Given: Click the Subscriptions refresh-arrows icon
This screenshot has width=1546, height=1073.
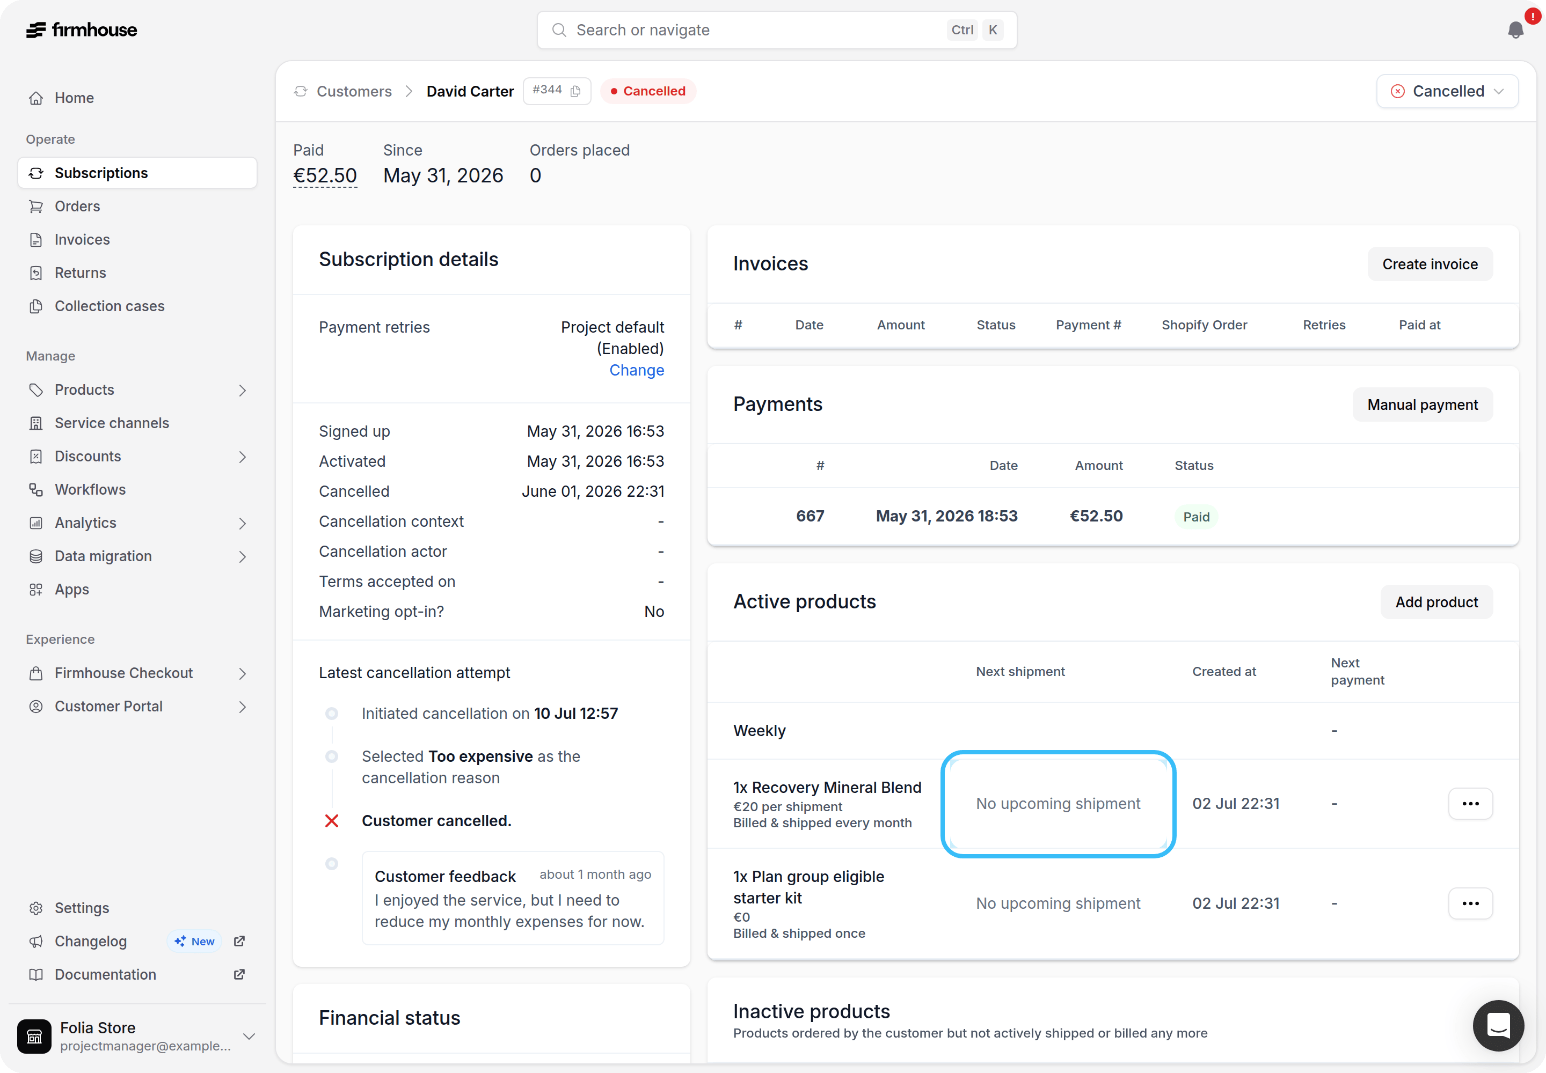Looking at the screenshot, I should pyautogui.click(x=37, y=173).
